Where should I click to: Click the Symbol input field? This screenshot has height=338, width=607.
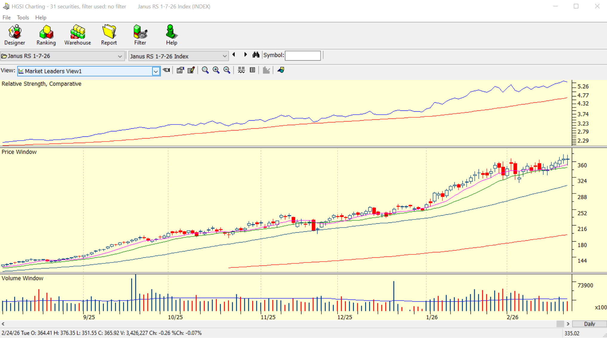click(303, 56)
